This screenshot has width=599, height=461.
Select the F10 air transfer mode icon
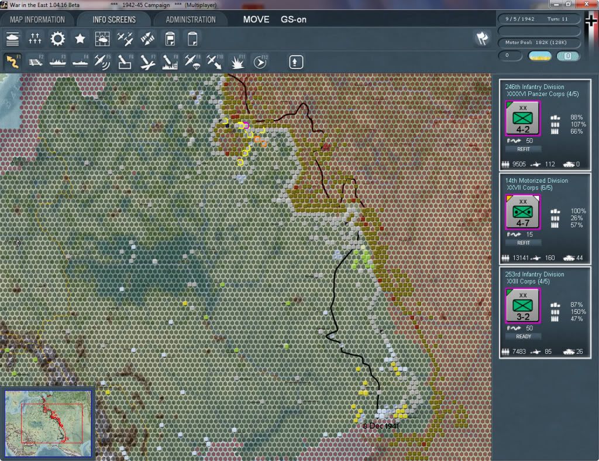coord(215,62)
